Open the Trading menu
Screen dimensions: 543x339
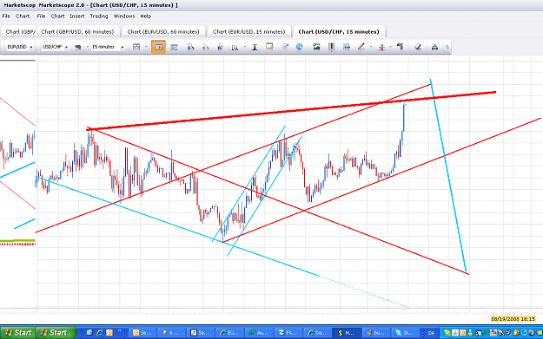99,16
